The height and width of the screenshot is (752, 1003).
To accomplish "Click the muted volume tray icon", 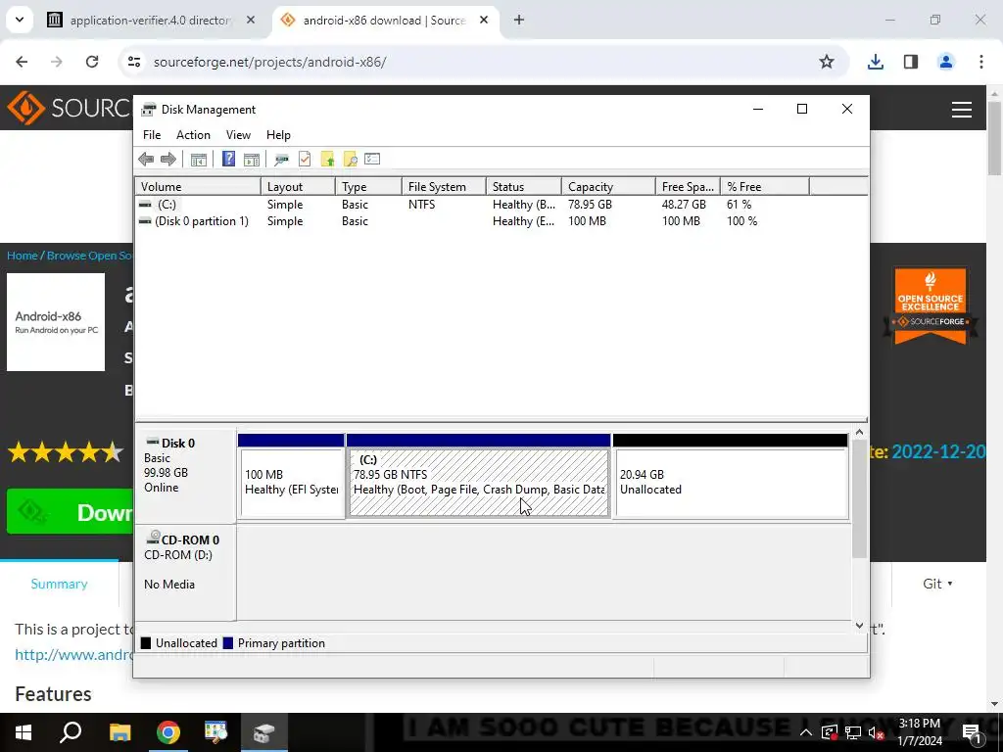I will (876, 732).
